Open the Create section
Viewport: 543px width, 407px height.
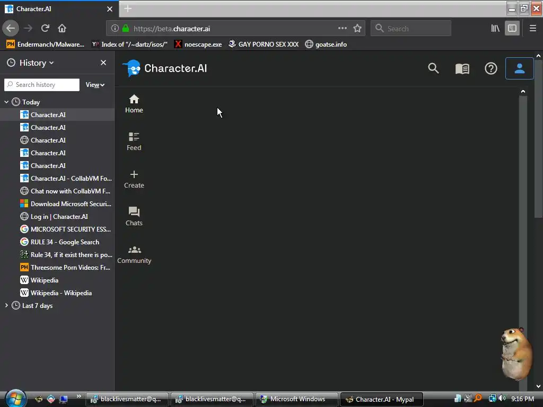[x=134, y=179]
